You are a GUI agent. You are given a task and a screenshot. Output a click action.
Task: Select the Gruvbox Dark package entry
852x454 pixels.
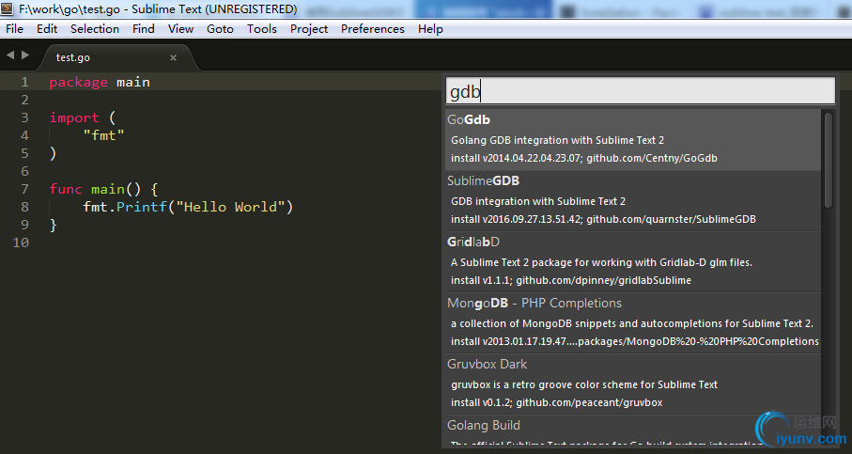[633, 384]
